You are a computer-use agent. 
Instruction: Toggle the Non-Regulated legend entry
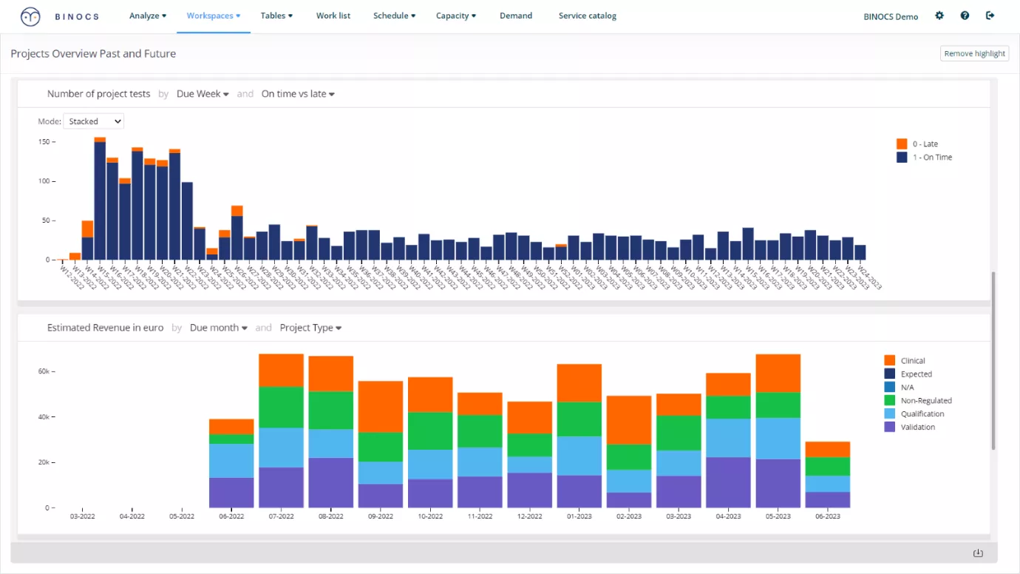coord(918,400)
